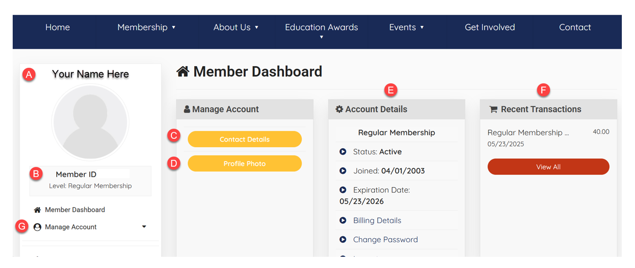
Task: Click View All recent transactions button
Action: 548,167
